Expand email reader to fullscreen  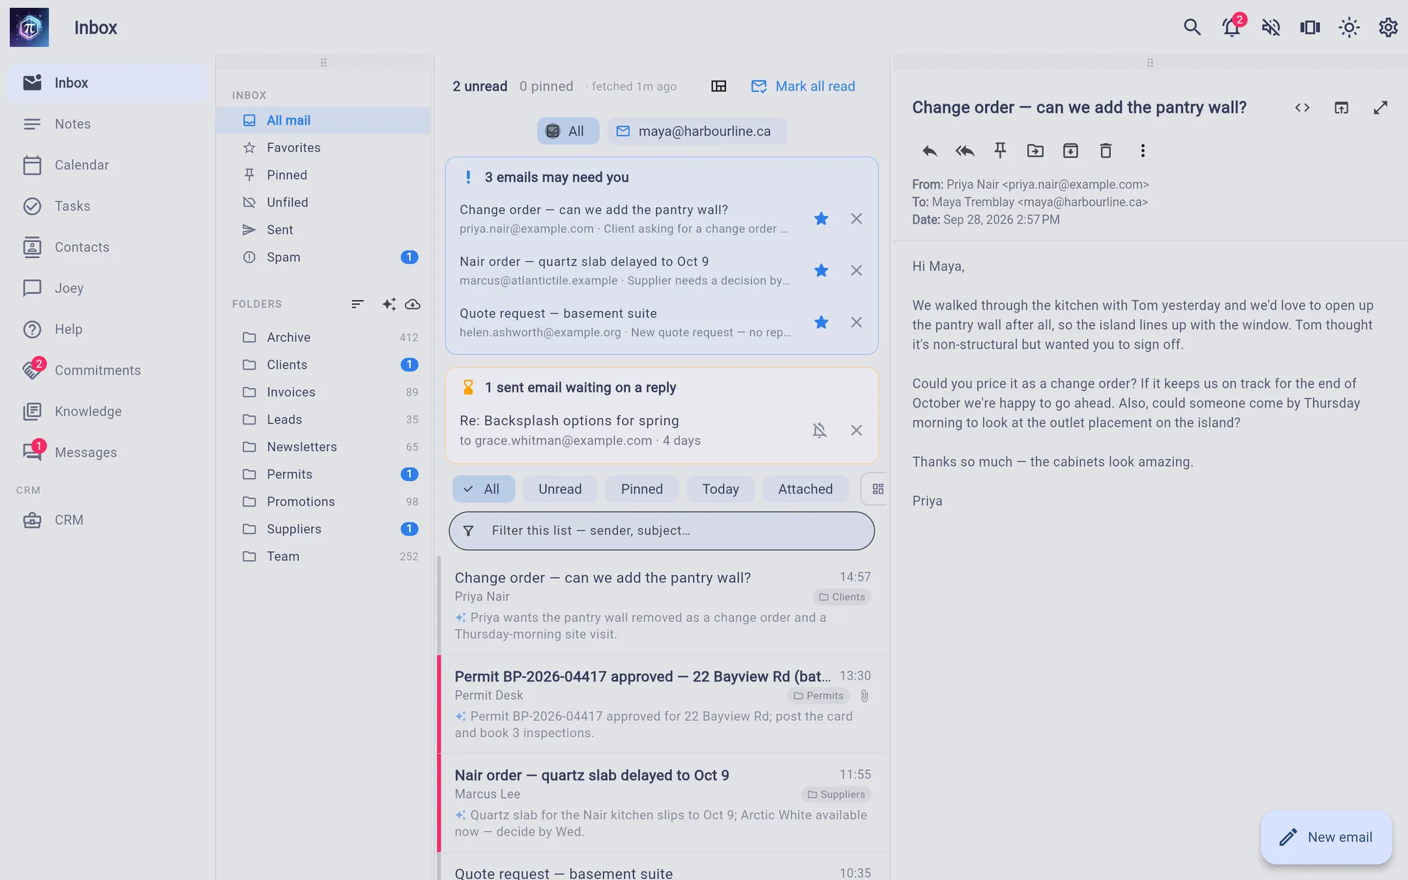1381,108
